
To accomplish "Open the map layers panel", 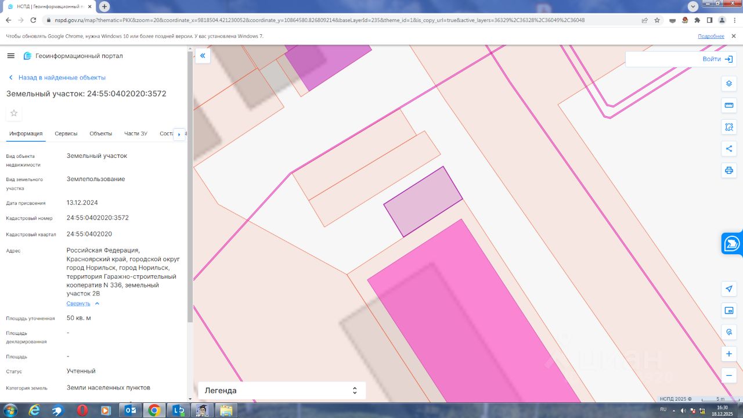I will [x=729, y=84].
